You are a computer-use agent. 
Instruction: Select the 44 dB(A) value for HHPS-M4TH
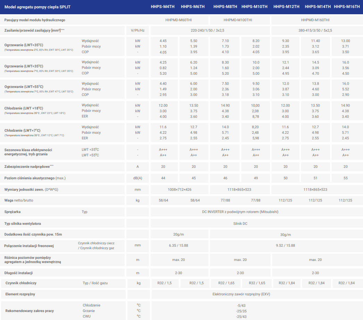163,178
